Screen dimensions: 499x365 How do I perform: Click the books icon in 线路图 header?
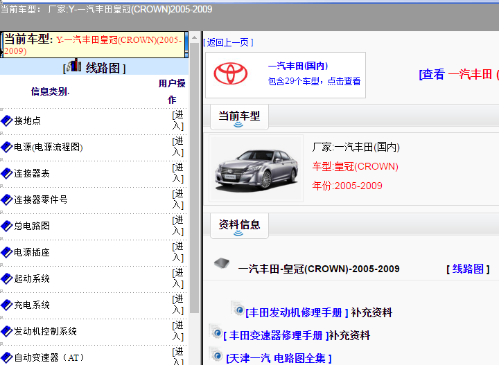74,66
